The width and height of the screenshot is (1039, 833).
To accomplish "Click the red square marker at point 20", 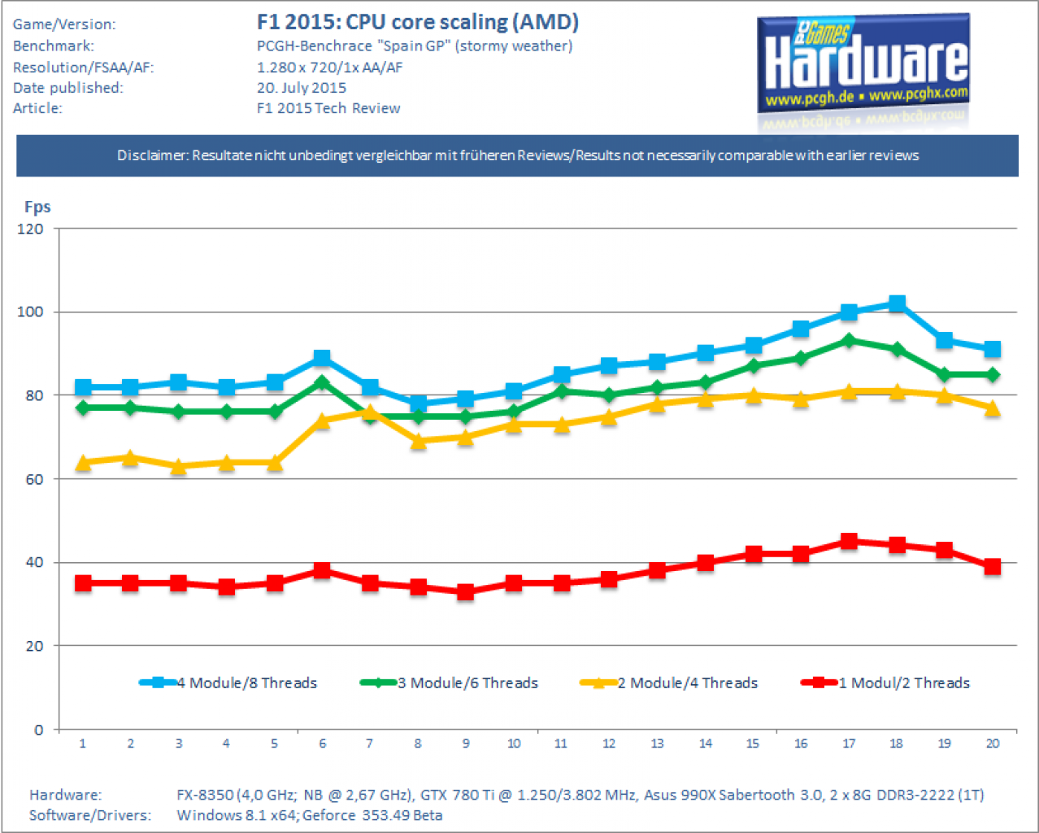I will (x=993, y=566).
